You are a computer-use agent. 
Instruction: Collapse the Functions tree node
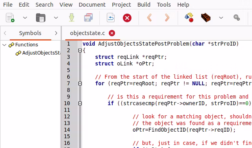pos(5,45)
